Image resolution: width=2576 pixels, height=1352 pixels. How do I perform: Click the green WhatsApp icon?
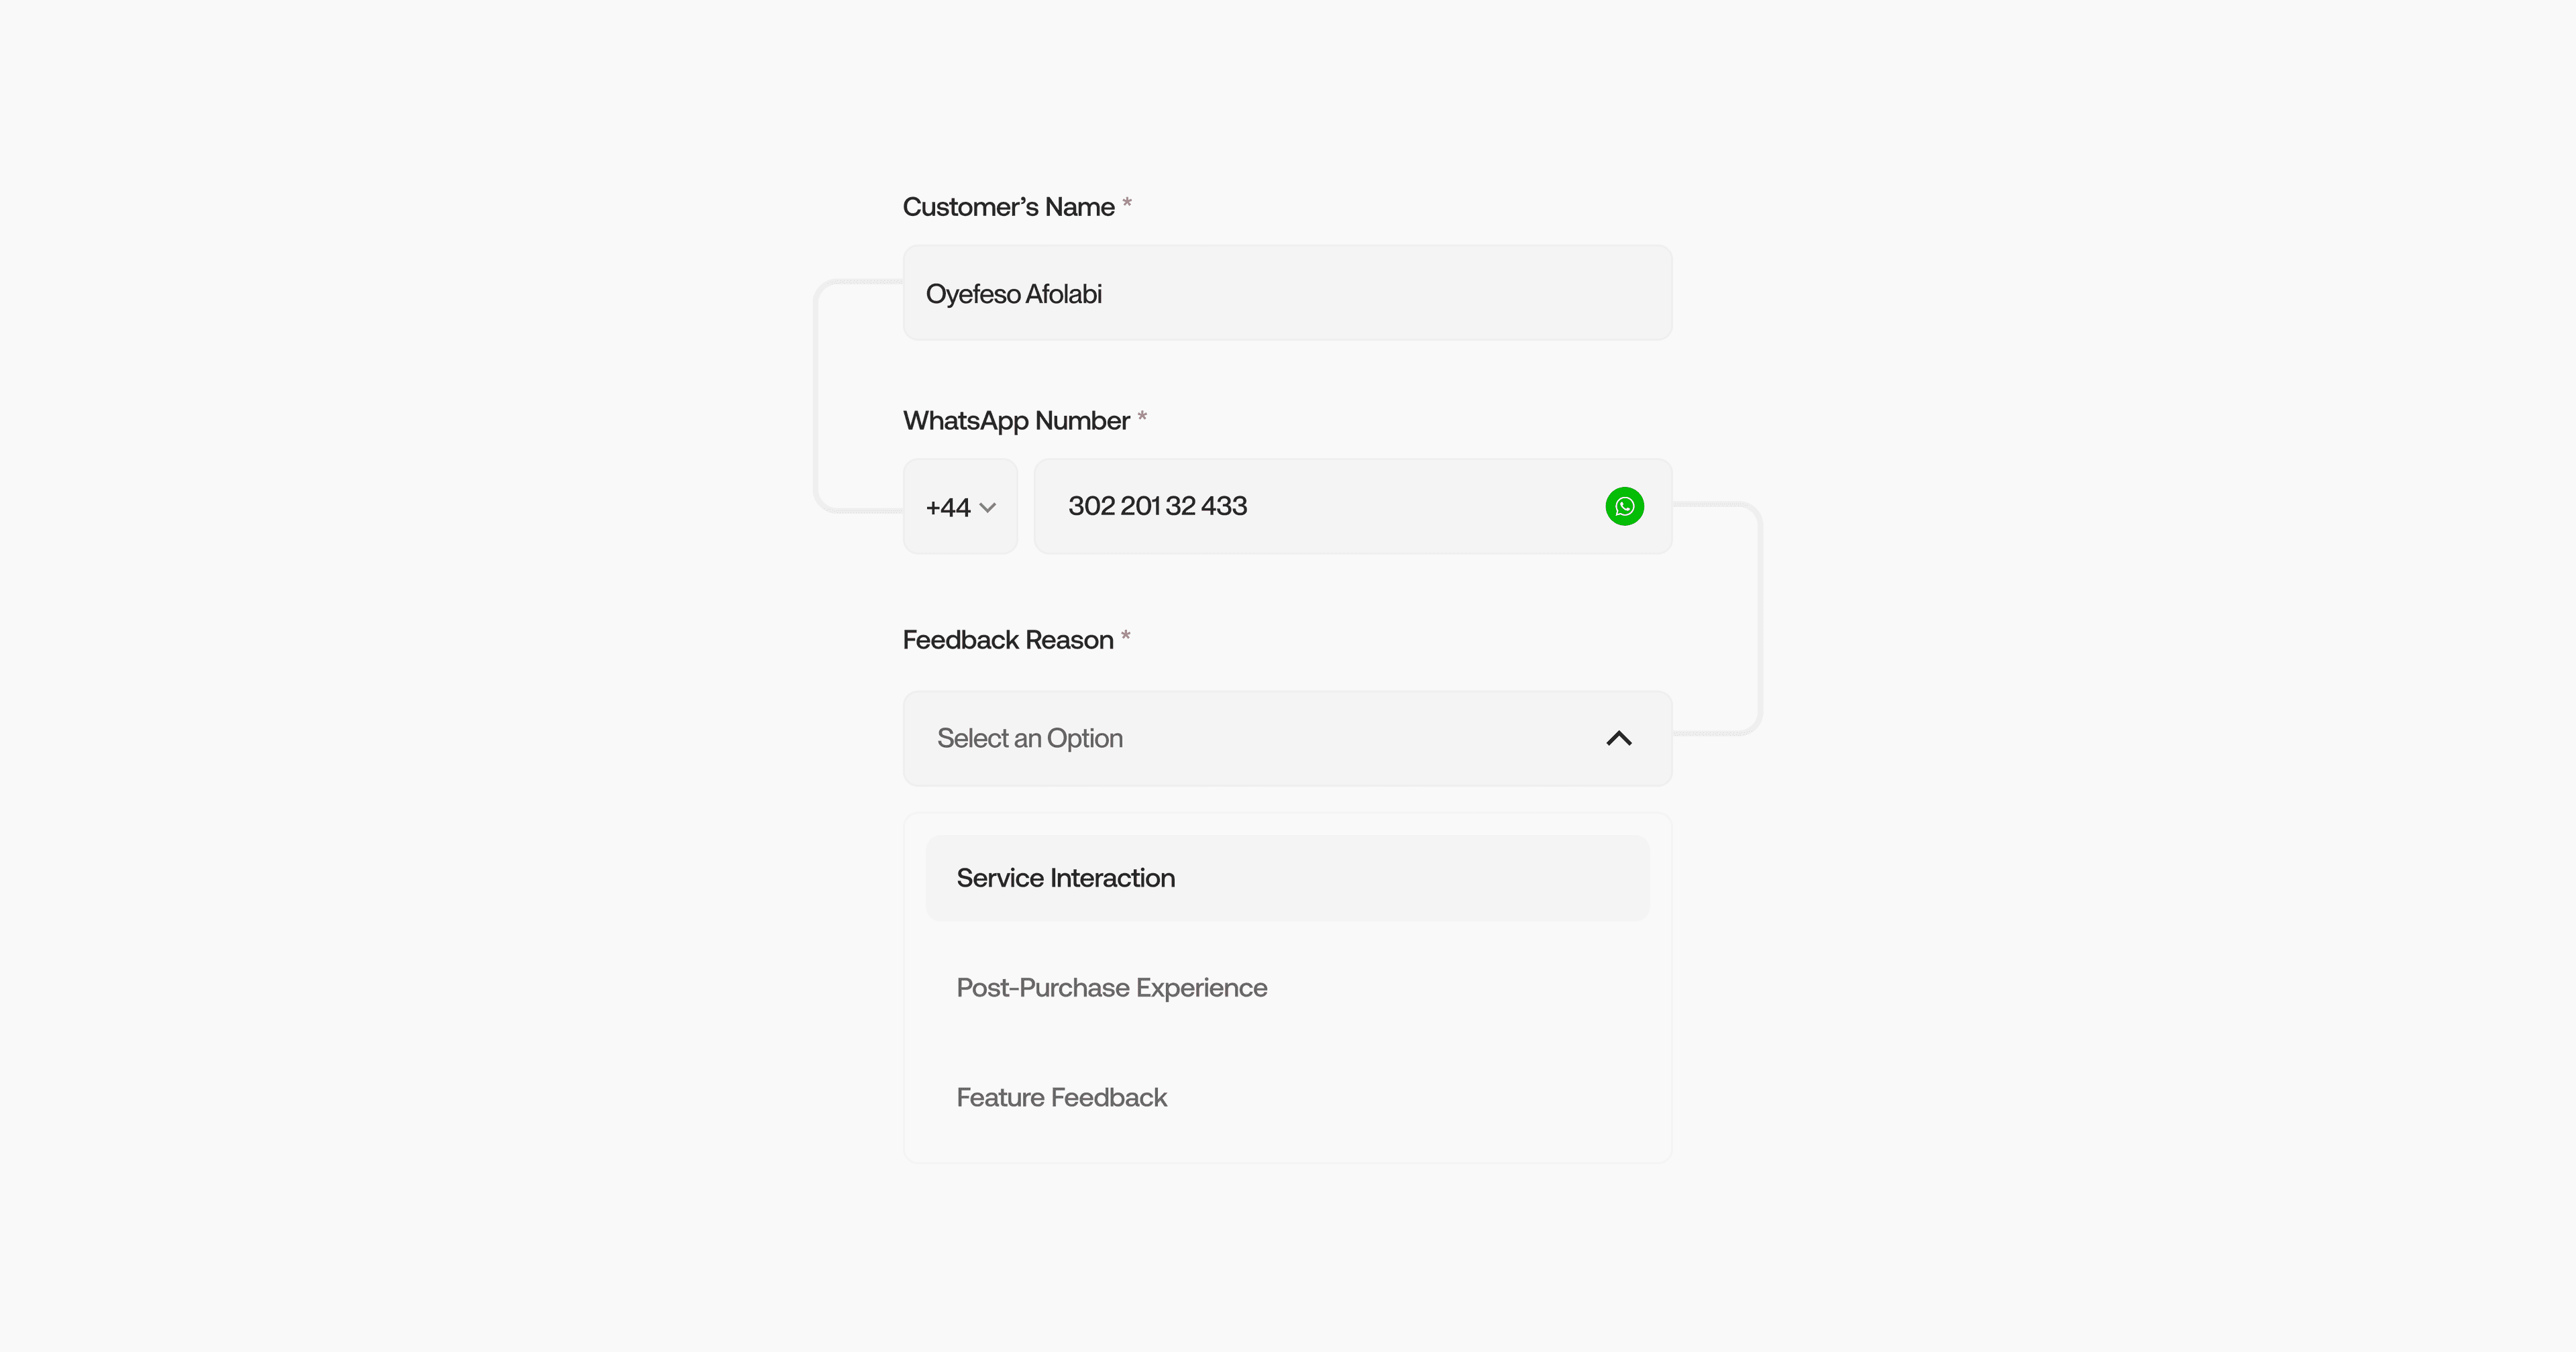tap(1624, 506)
